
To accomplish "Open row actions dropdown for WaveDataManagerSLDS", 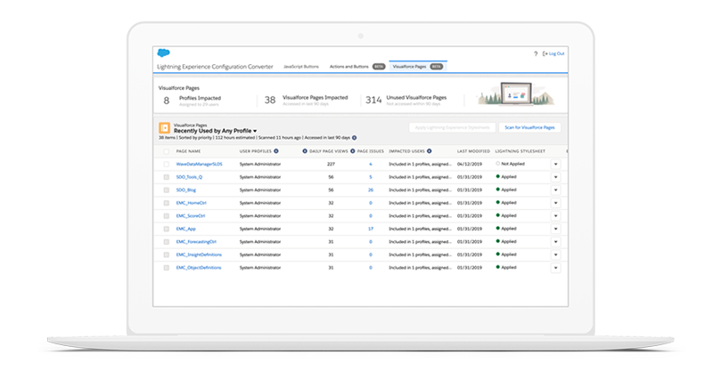I will click(x=556, y=165).
